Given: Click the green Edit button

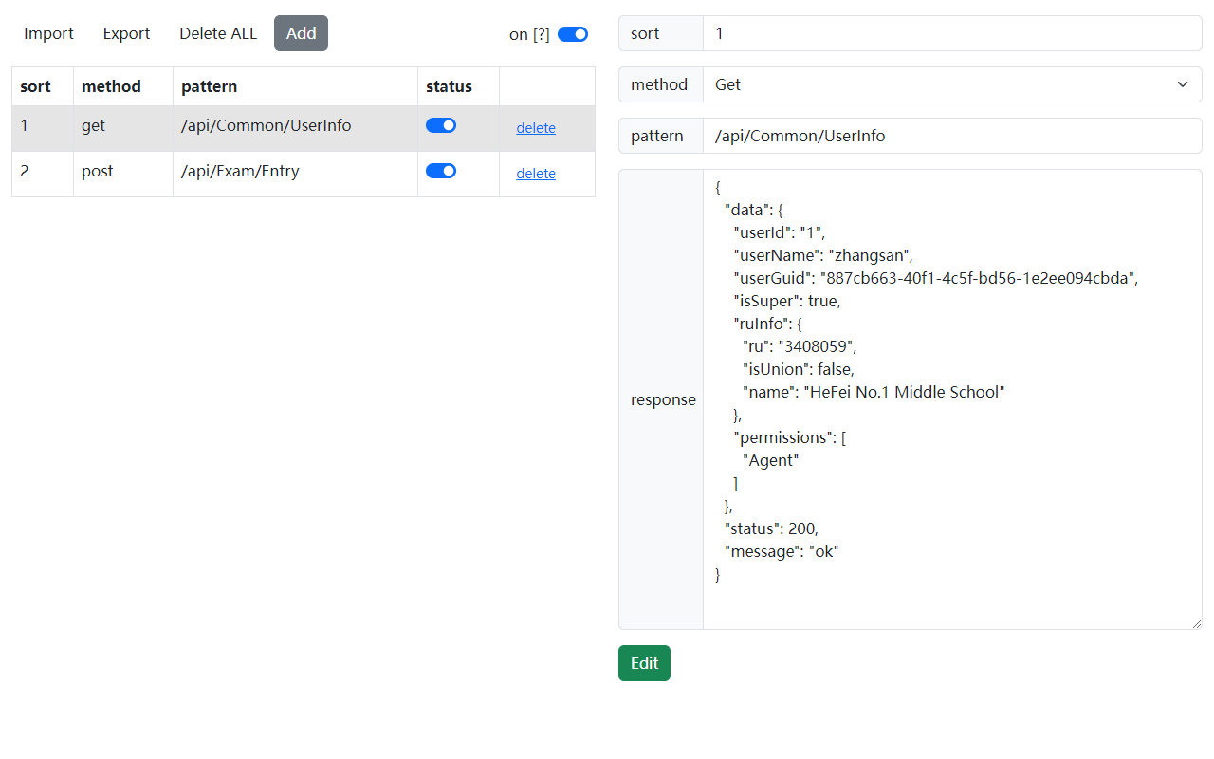Looking at the screenshot, I should (644, 663).
